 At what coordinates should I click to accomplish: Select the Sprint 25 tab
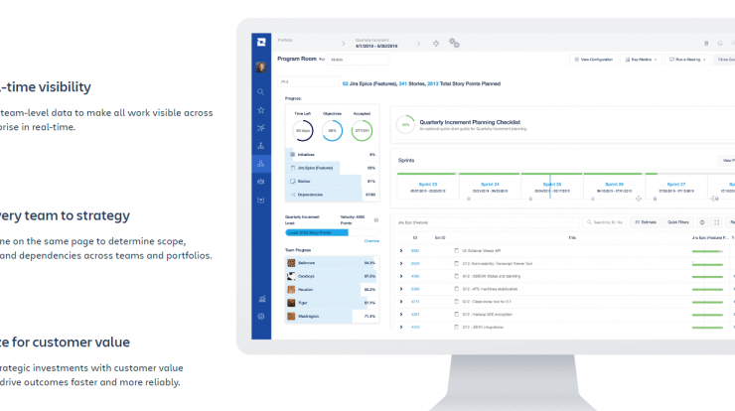[551, 187]
